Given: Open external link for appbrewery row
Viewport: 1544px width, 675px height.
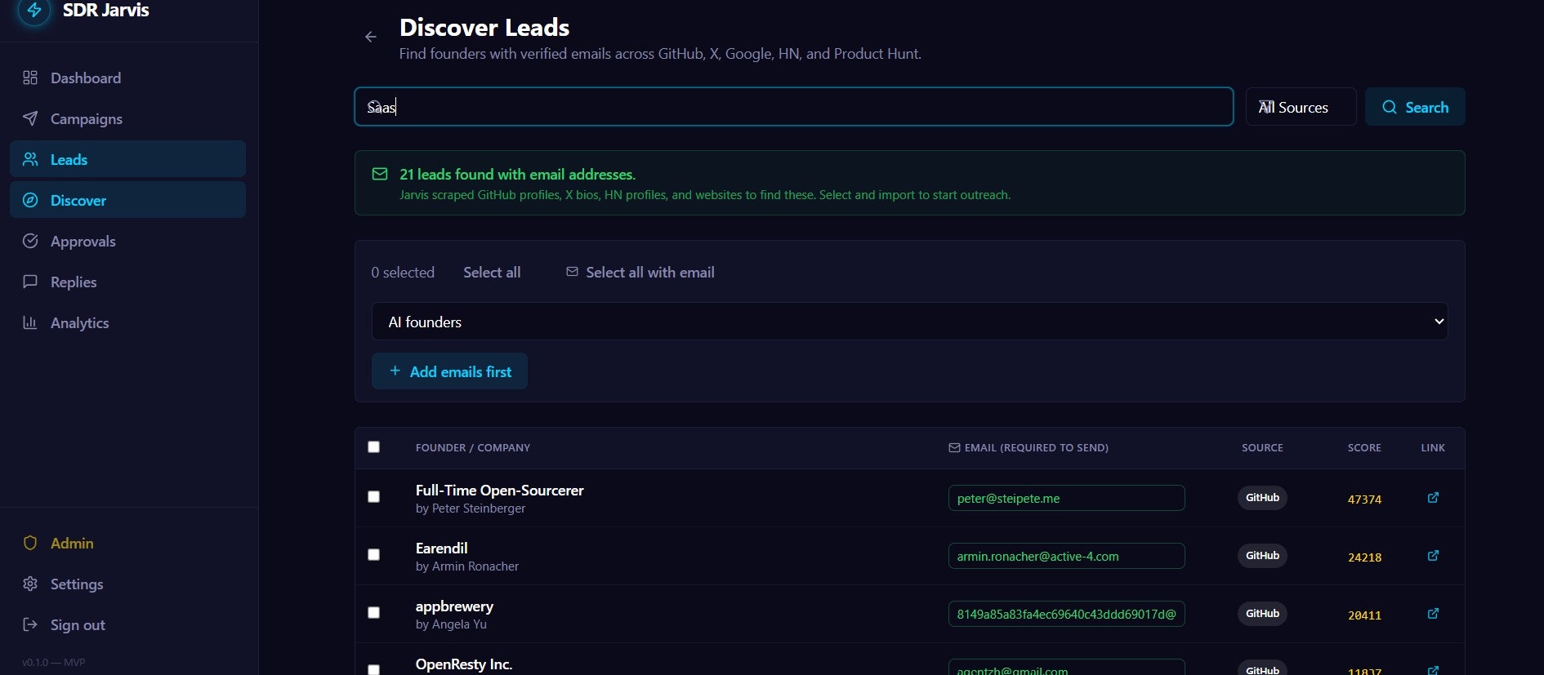Looking at the screenshot, I should [1433, 614].
